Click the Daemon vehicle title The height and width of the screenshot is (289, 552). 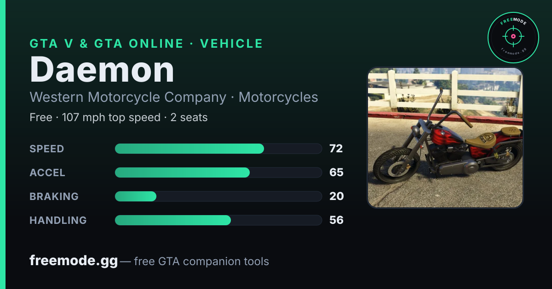pos(102,70)
